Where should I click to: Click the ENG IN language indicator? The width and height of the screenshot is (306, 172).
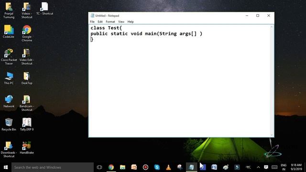[x=284, y=167]
